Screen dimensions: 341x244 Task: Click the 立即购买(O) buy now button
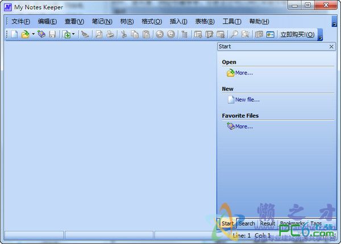[297, 34]
